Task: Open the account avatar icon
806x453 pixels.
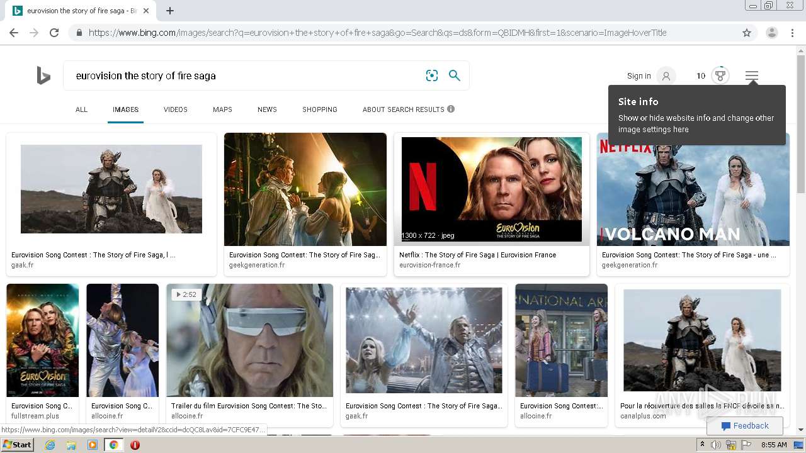Action: (666, 76)
